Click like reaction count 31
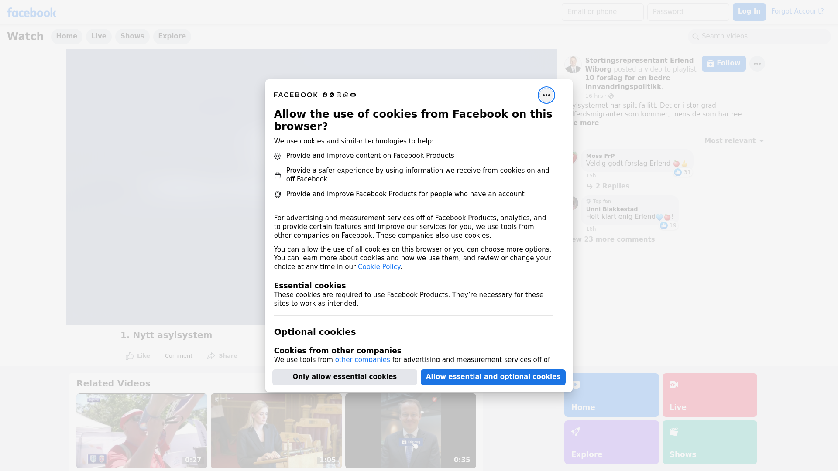838x471 pixels. coord(682,172)
